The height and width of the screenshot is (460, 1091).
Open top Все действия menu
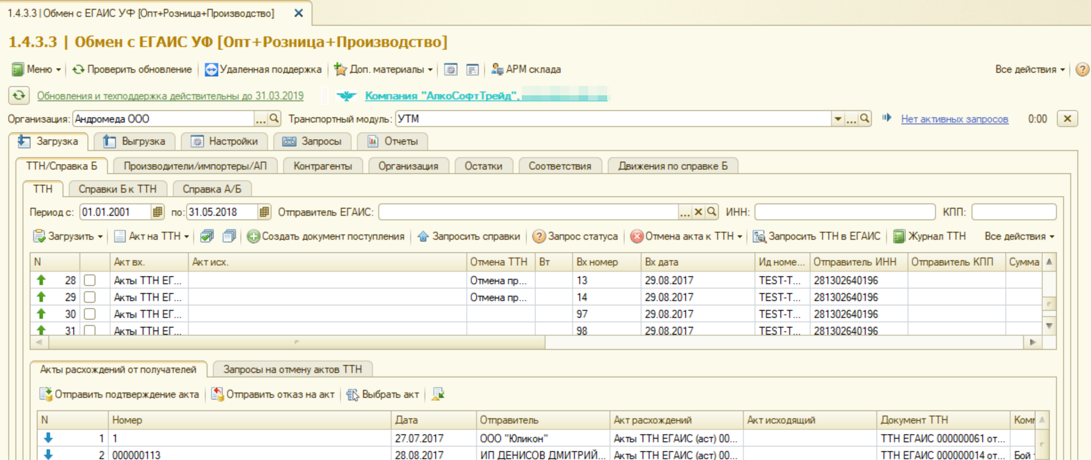click(1030, 69)
